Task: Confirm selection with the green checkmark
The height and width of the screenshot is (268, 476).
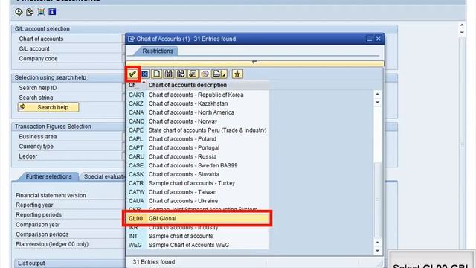Action: coord(132,74)
